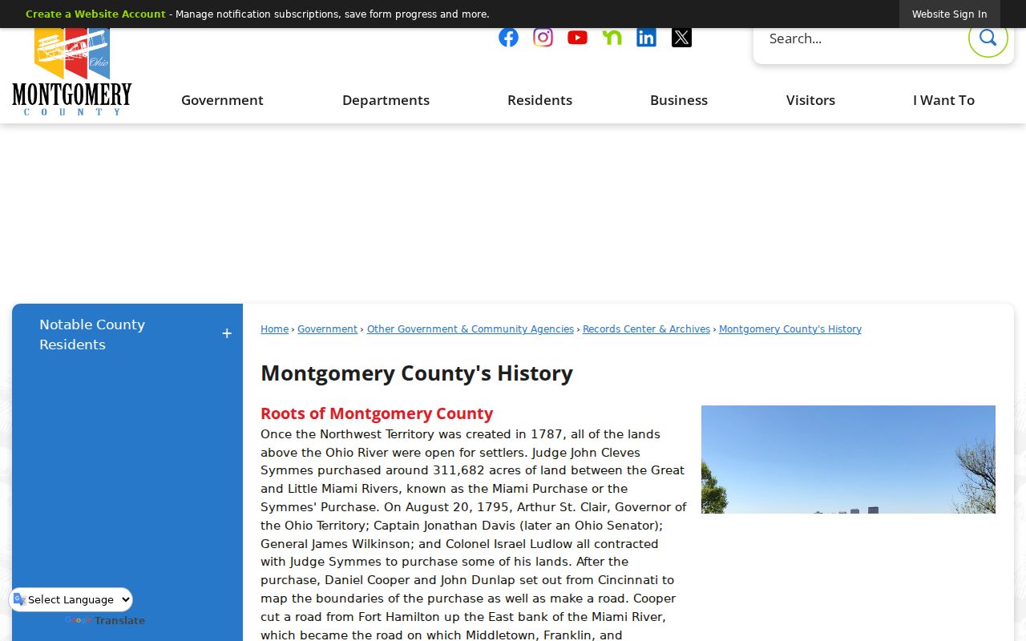The width and height of the screenshot is (1026, 641).
Task: Follow the Government breadcrumb link
Action: tap(327, 329)
